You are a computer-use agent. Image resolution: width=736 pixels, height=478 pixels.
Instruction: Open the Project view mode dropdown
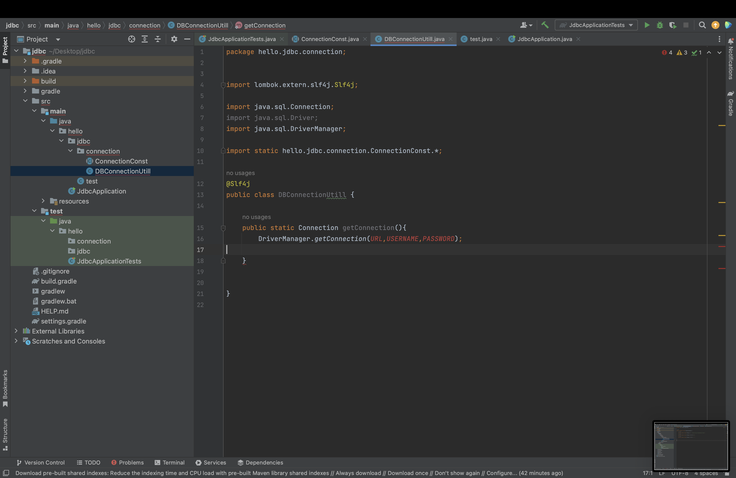point(58,39)
